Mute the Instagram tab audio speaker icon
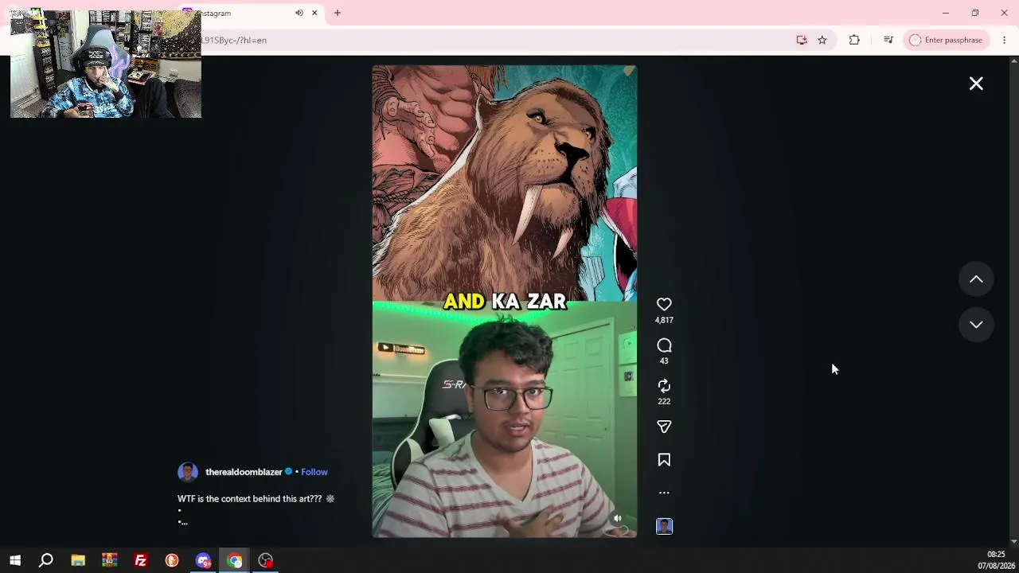 [299, 13]
